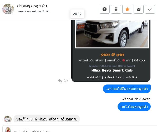Delete conversation using trash can icon
Image resolution: width=157 pixels, height=132 pixels.
116,9
